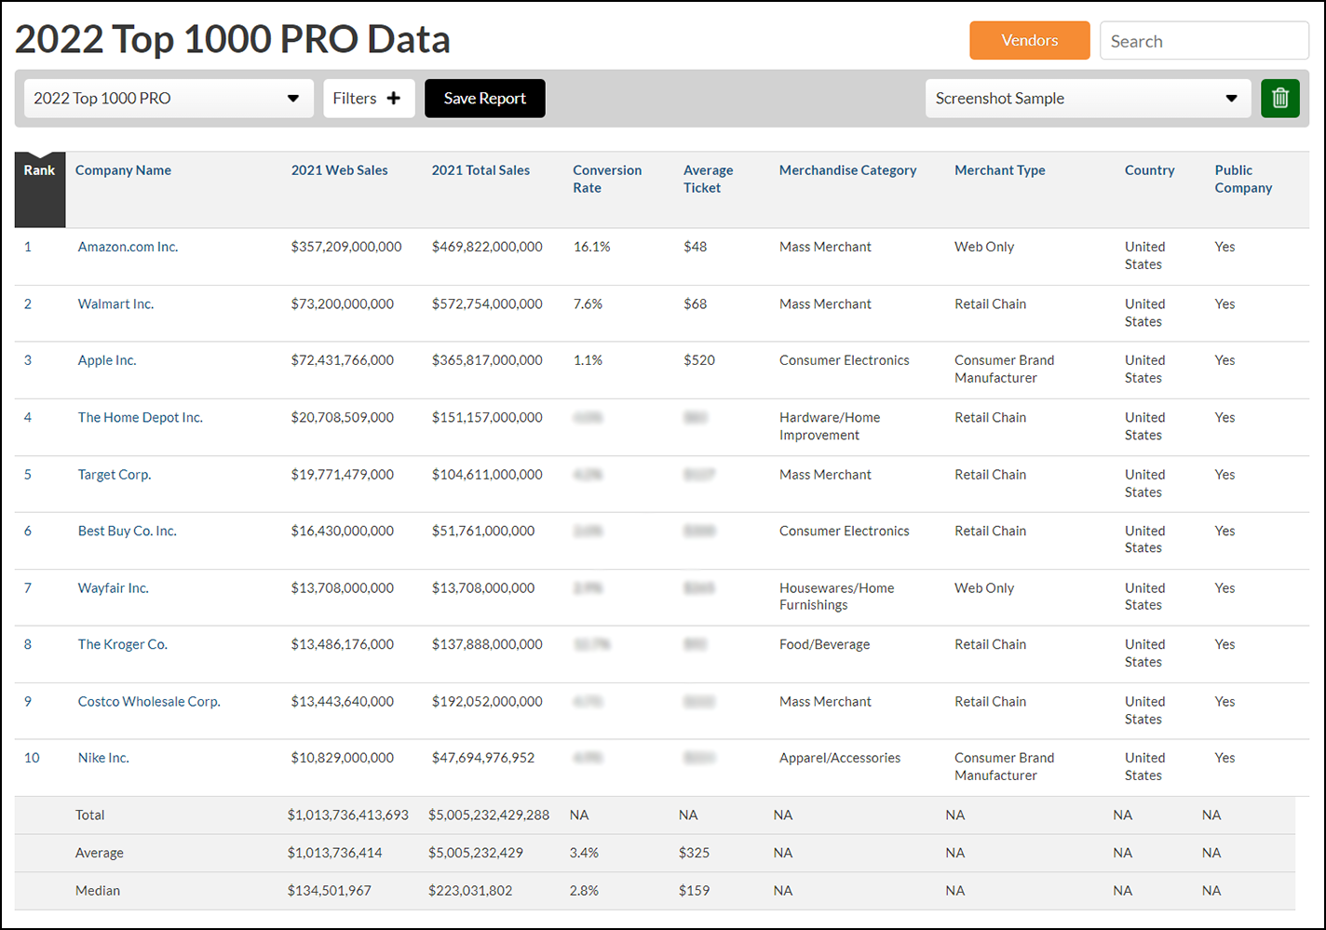The width and height of the screenshot is (1326, 930).
Task: Open The Kroger Co. link
Action: click(123, 644)
